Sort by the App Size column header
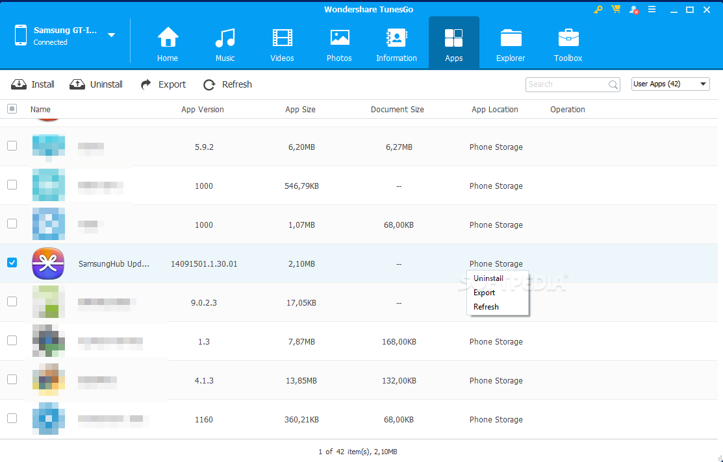723x462 pixels. pos(300,110)
